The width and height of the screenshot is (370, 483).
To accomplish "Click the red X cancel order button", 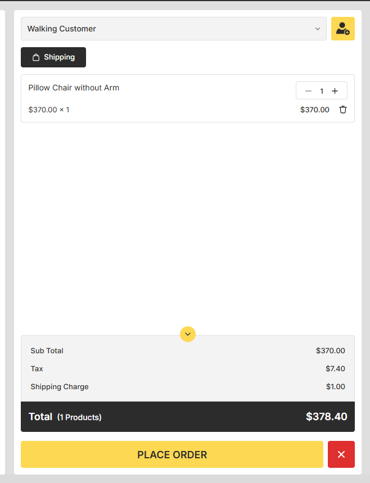I will 341,454.
